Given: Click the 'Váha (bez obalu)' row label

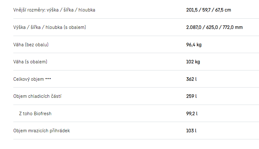Looking at the screenshot, I should [x=31, y=45].
